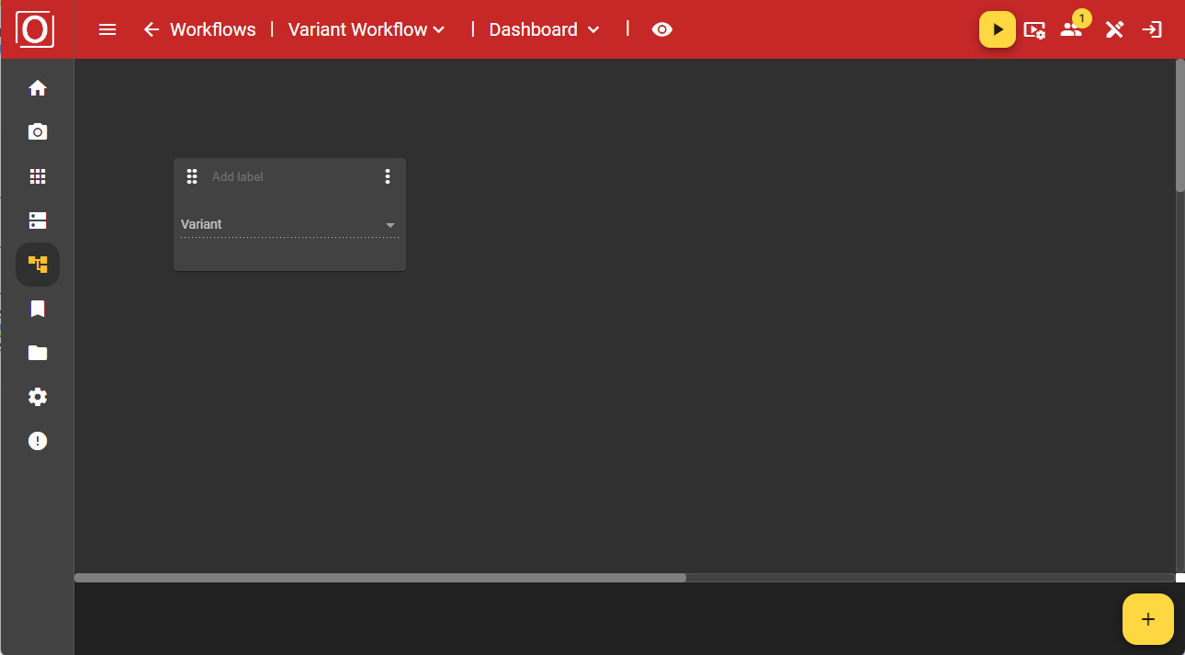
Task: Open the Camera view from the sidebar
Action: click(x=37, y=131)
